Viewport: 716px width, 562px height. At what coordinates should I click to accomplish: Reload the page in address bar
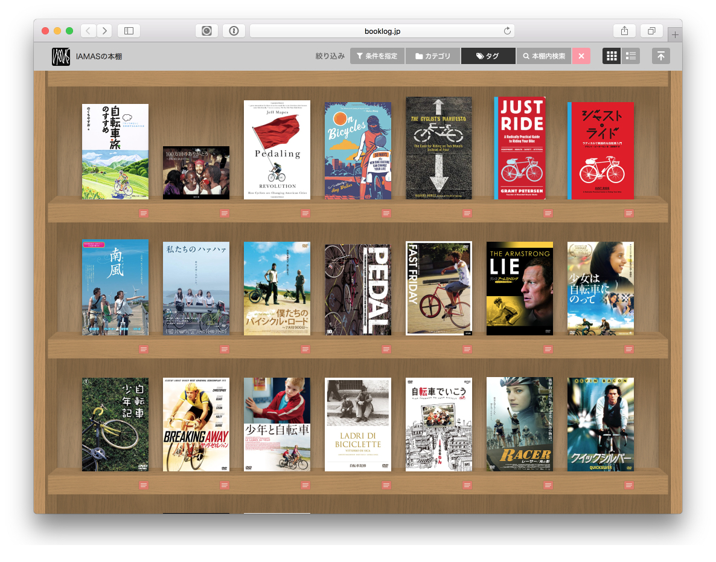pyautogui.click(x=508, y=31)
